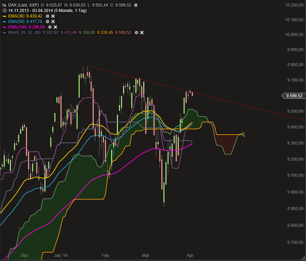Open the date range 14.11.2013 - 03.04.2014 selector

[x=48, y=10]
